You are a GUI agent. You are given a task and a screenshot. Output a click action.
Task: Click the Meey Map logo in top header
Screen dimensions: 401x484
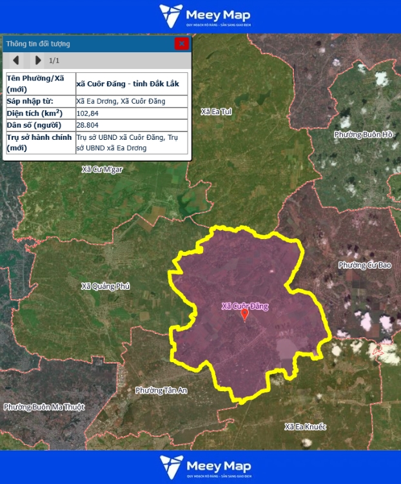(x=205, y=16)
